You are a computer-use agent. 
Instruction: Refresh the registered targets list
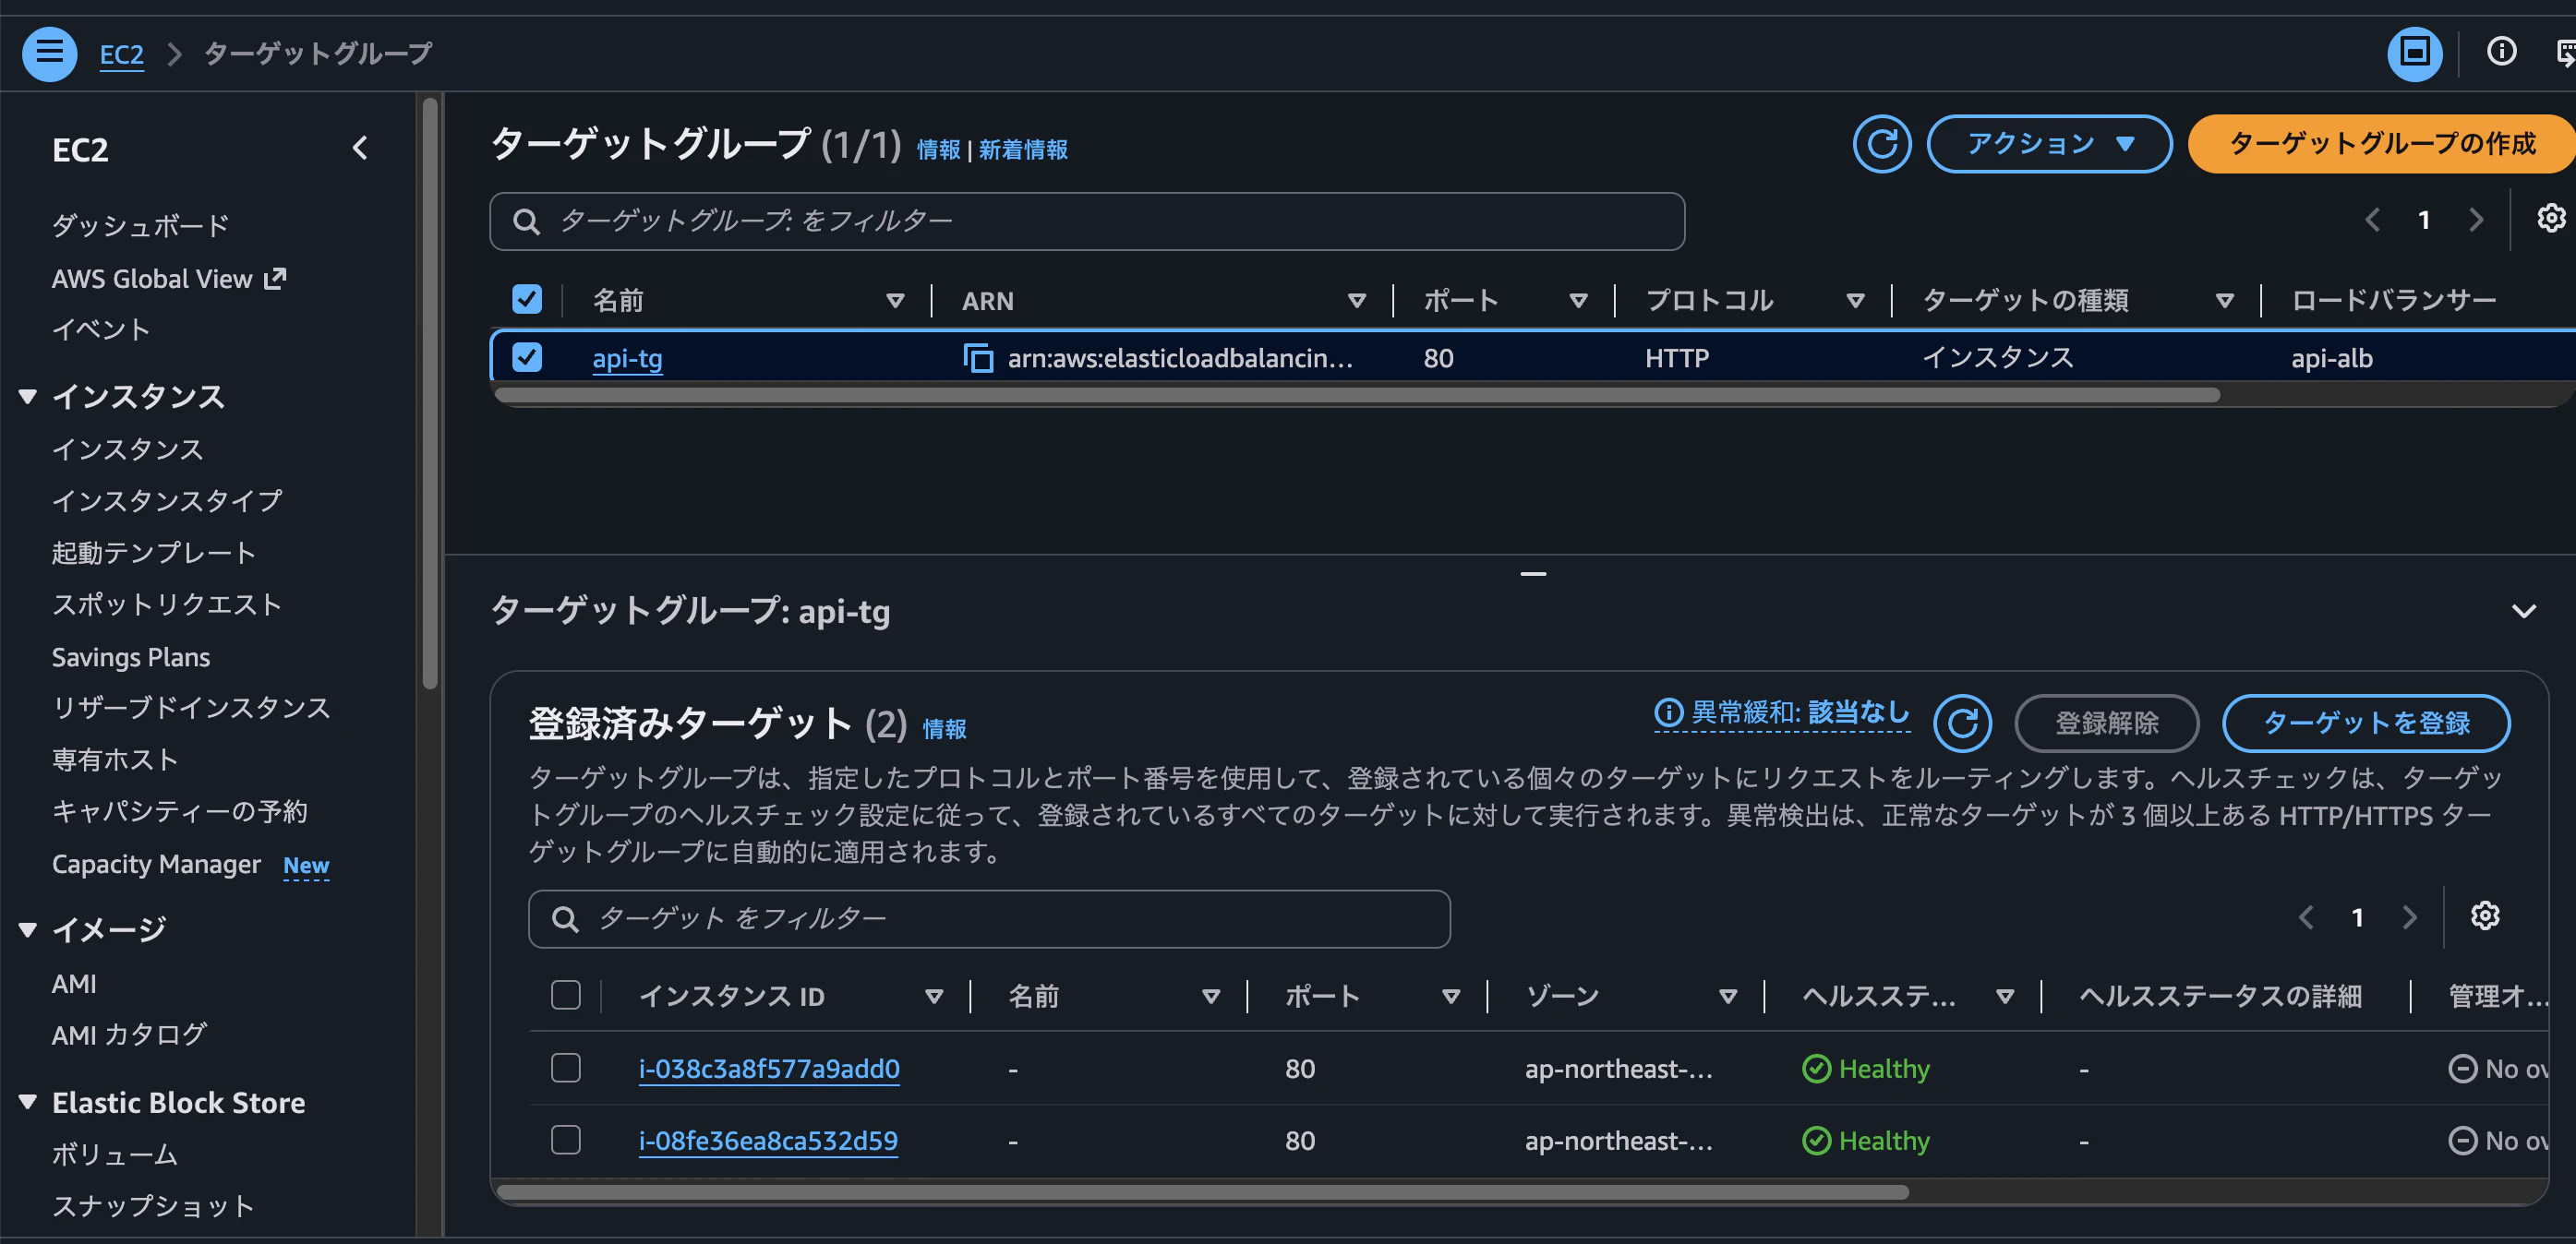pos(1962,723)
